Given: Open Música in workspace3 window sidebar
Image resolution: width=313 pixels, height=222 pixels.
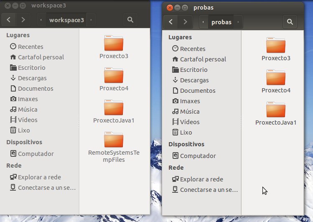Looking at the screenshot, I should [23, 110].
